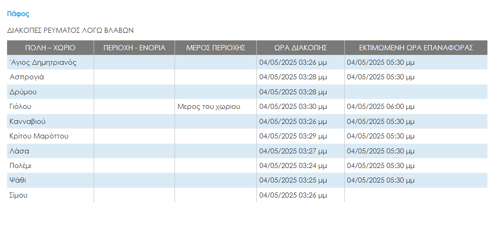Screen dimensions: 494x230
Task: Click the ΜΕΡΟΣ ΠΕΡΙΟΧΗΣ column header
Action: point(215,47)
